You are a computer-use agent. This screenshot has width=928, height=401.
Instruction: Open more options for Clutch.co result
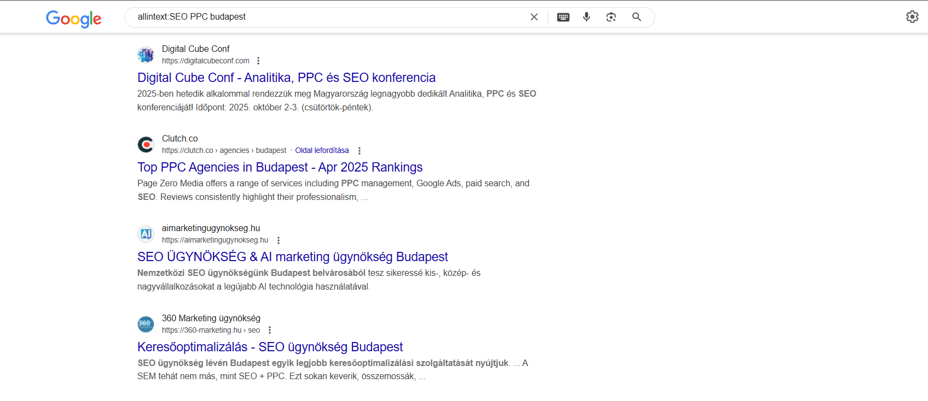coord(359,150)
